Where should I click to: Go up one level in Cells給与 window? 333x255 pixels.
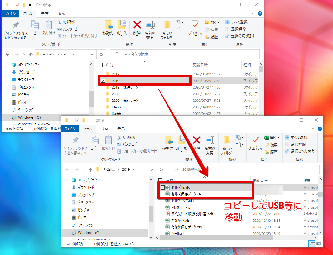point(31,55)
